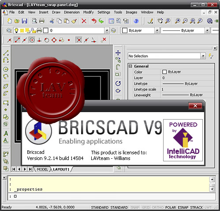Open the Settings menu
Image resolution: width=220 pixels, height=211 pixels.
click(104, 12)
